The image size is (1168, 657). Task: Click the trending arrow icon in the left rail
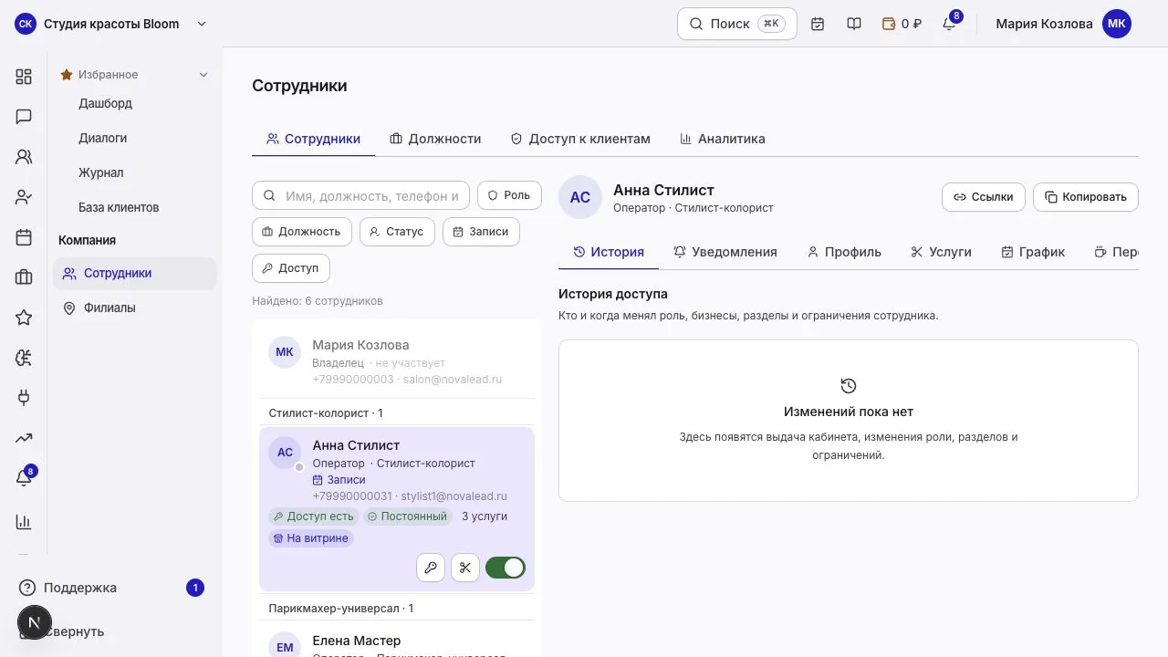coord(24,438)
